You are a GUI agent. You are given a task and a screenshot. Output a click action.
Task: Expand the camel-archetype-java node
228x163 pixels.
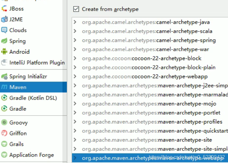[x=75, y=22]
